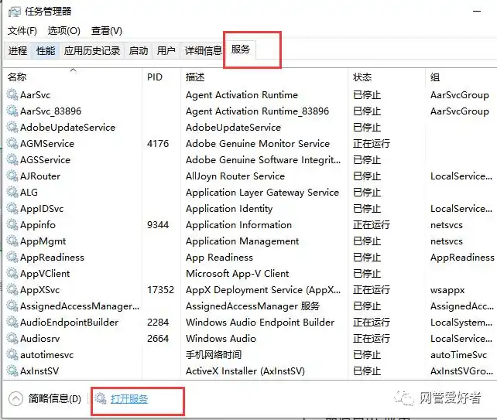
Task: Click the Application Layer Gateway Service description
Action: click(262, 193)
